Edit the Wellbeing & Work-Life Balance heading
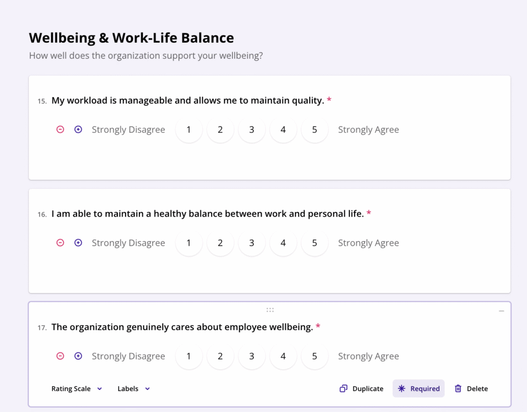The width and height of the screenshot is (527, 412). click(131, 38)
